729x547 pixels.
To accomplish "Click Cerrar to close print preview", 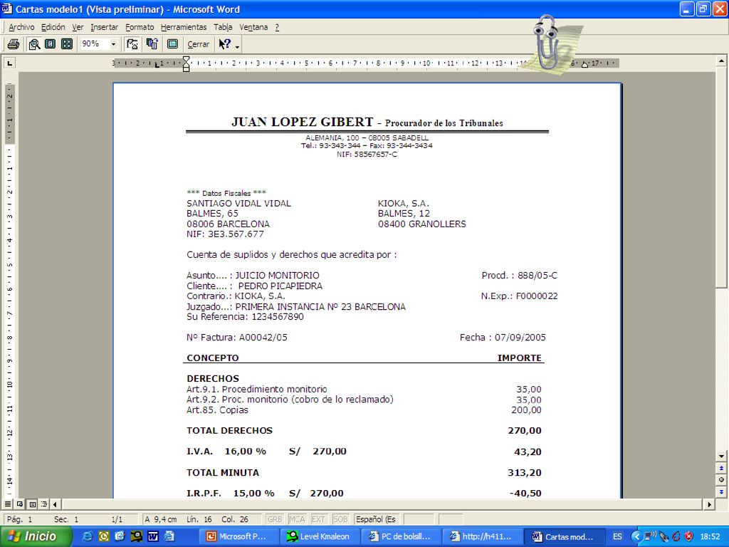I will tap(198, 44).
